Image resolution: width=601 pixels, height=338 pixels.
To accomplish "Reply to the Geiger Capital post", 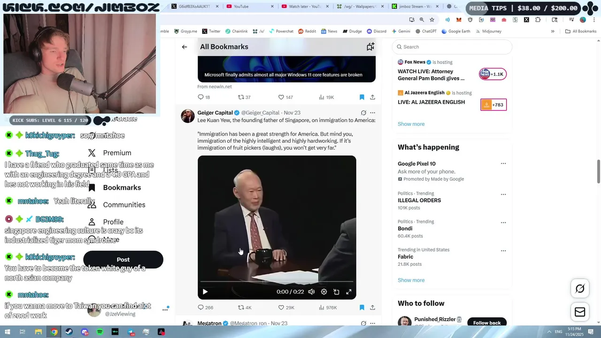I will pos(205,307).
